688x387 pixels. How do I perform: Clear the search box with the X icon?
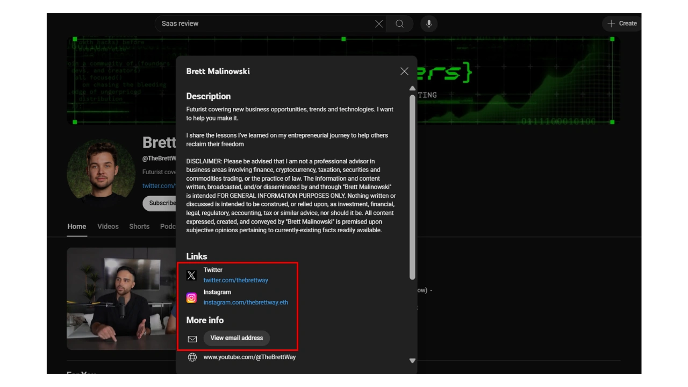pyautogui.click(x=379, y=24)
